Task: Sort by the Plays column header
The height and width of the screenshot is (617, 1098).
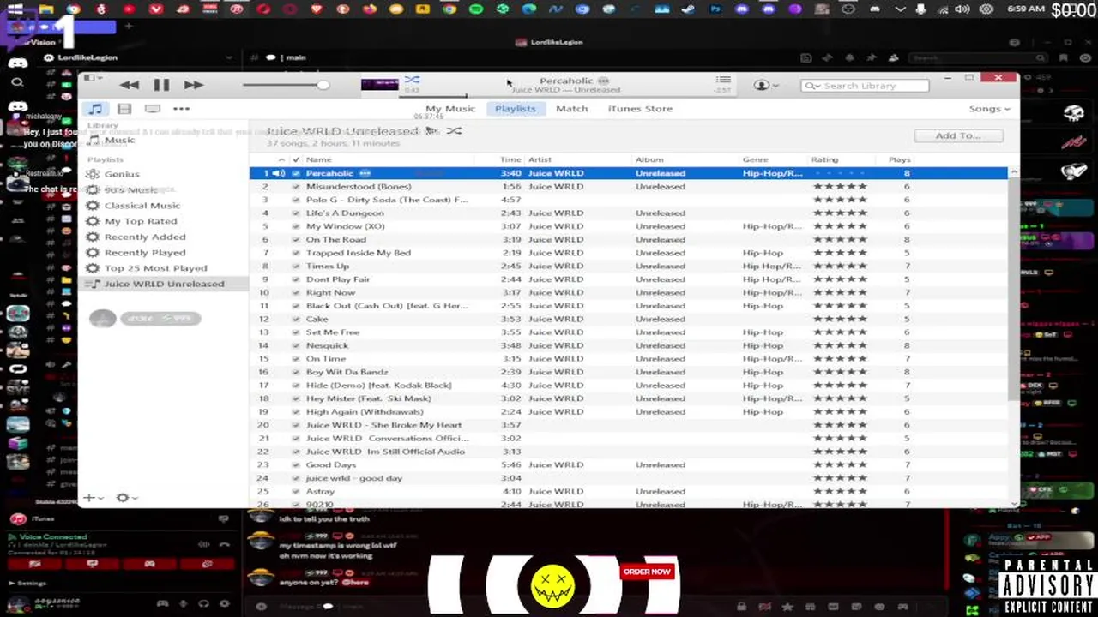Action: tap(899, 159)
